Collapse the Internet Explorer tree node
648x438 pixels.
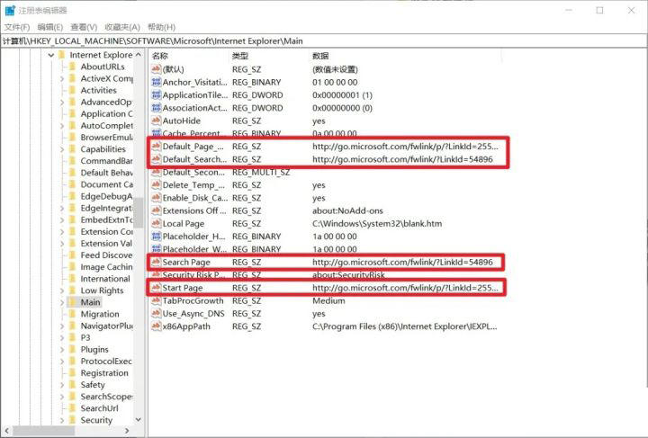pyautogui.click(x=50, y=55)
